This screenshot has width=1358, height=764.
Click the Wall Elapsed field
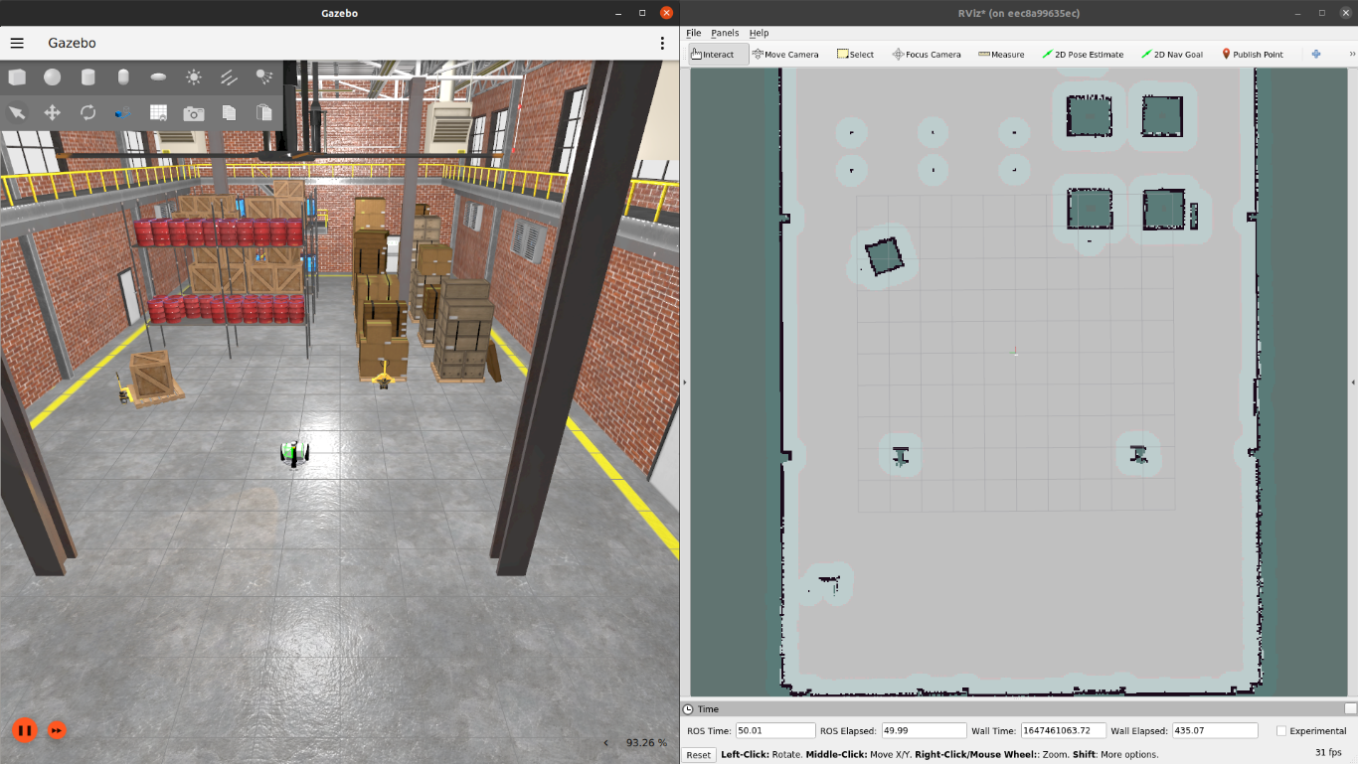tap(1215, 730)
